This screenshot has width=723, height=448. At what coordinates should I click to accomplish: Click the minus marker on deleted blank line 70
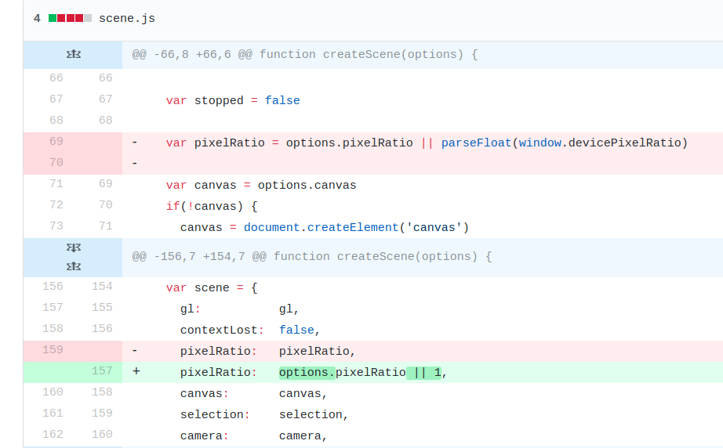(x=135, y=164)
